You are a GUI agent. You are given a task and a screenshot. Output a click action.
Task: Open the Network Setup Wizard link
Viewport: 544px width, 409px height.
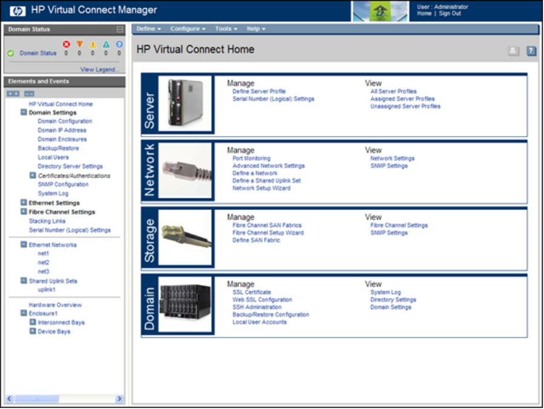click(261, 188)
